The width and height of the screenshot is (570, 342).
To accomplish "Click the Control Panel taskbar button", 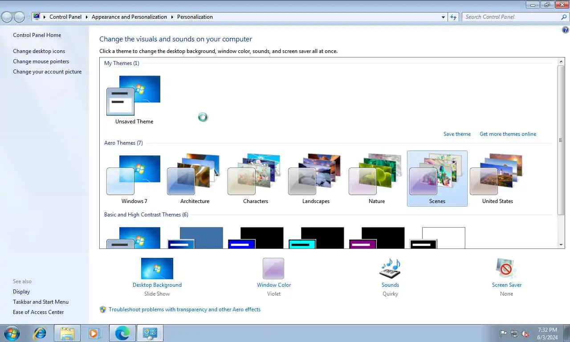I will point(150,333).
